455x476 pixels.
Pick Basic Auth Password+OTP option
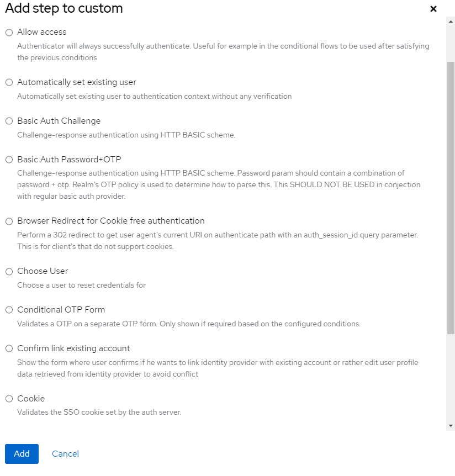click(9, 159)
